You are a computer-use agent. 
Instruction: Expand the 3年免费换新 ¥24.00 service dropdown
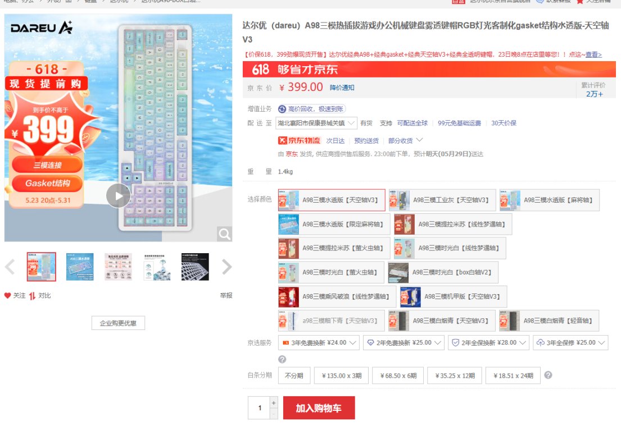[319, 343]
